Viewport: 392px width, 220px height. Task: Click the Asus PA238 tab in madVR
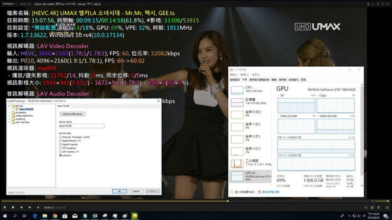(63, 106)
